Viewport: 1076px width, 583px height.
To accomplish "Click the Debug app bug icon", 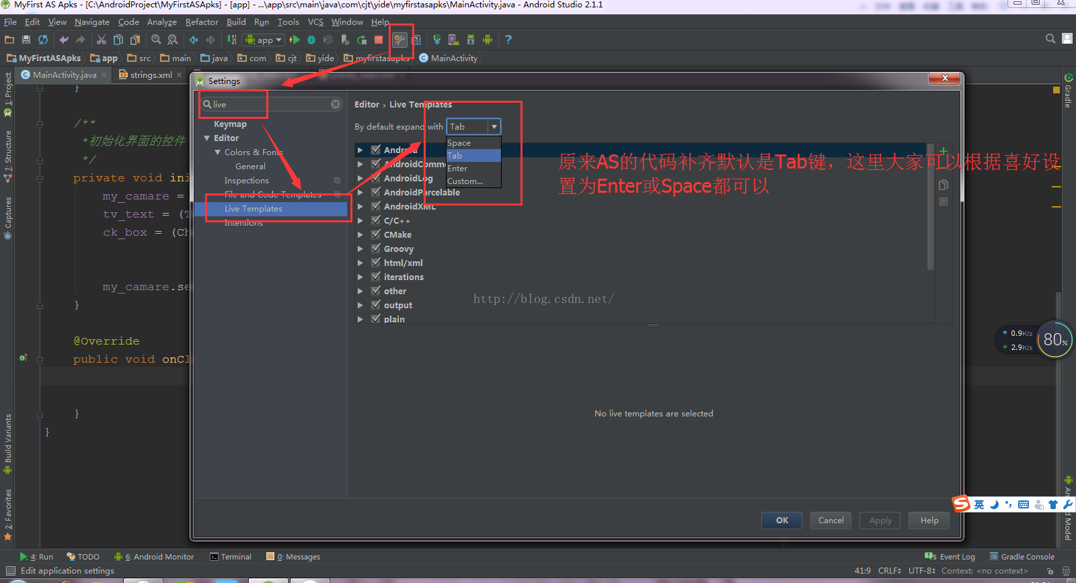I will tap(311, 40).
